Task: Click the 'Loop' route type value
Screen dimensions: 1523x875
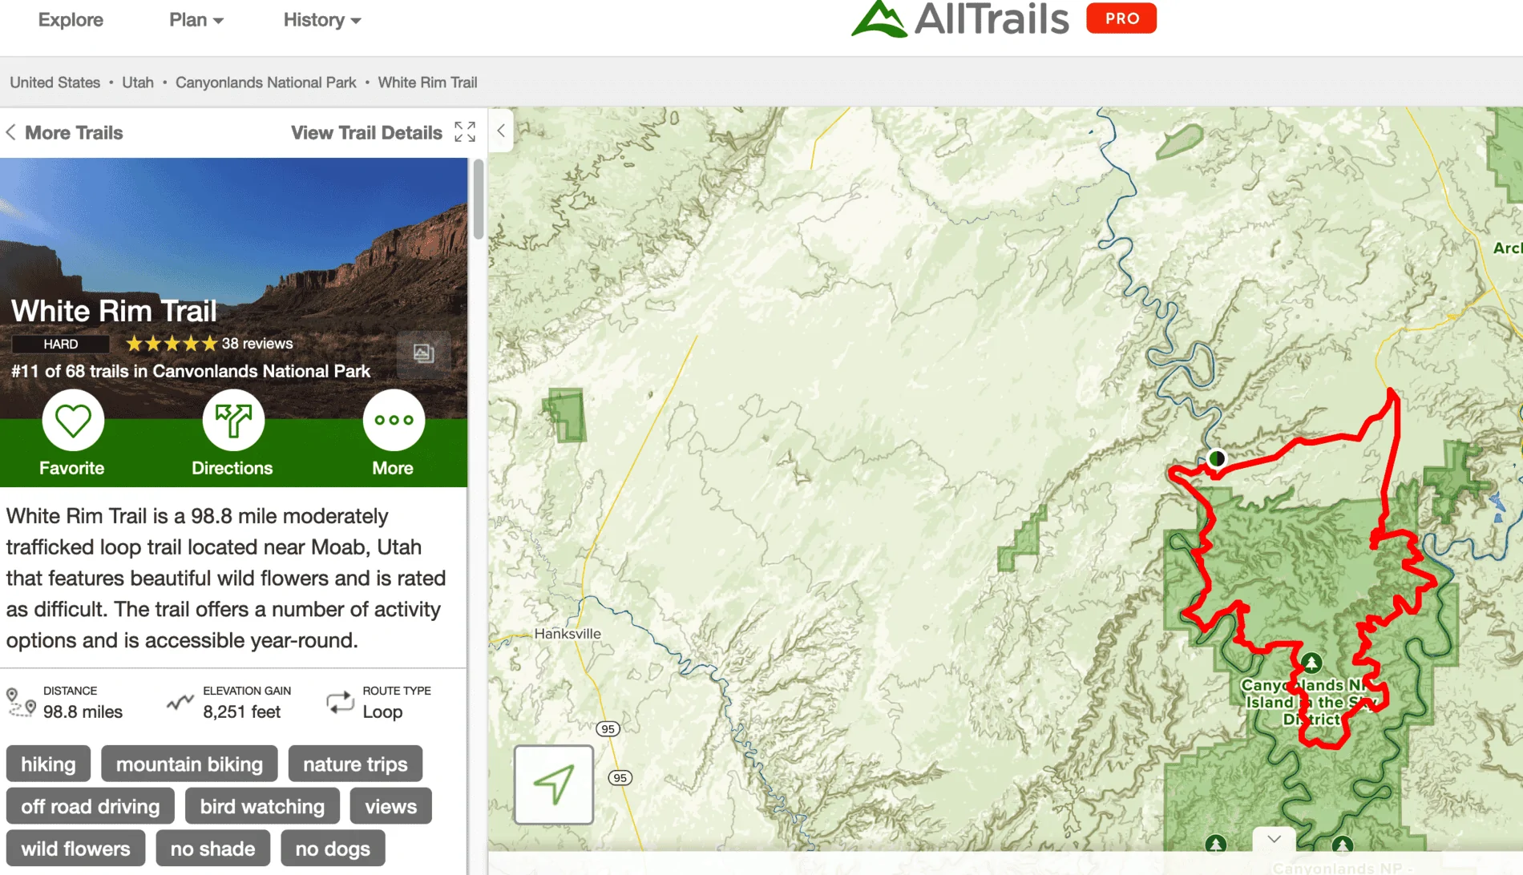Action: (382, 712)
